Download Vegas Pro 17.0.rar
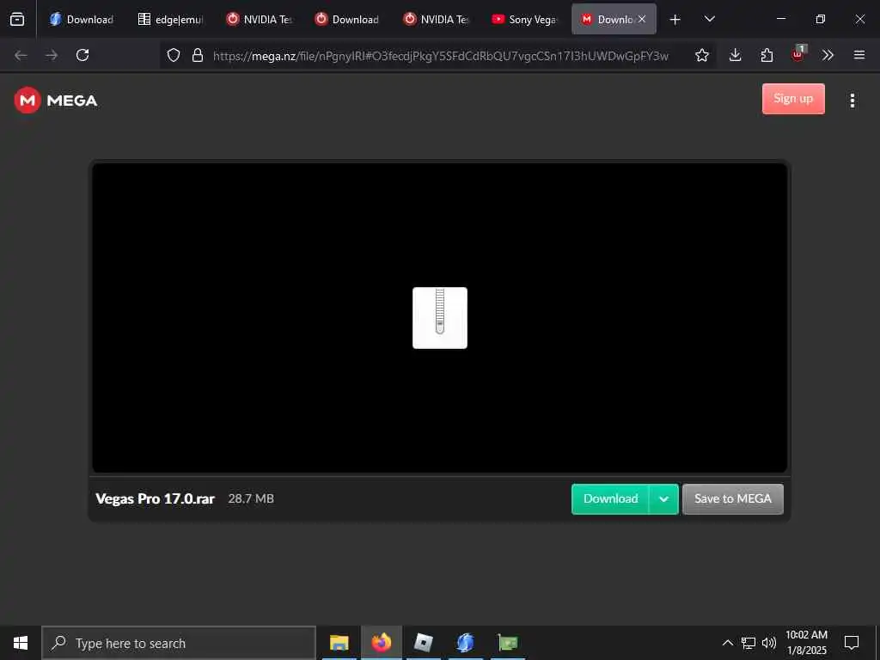 pyautogui.click(x=610, y=499)
